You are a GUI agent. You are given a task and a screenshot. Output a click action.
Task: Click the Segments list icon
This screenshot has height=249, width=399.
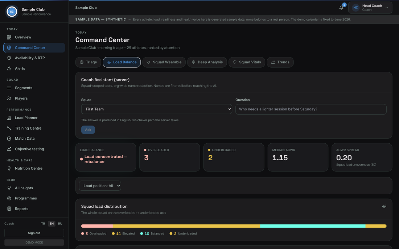pos(9,88)
